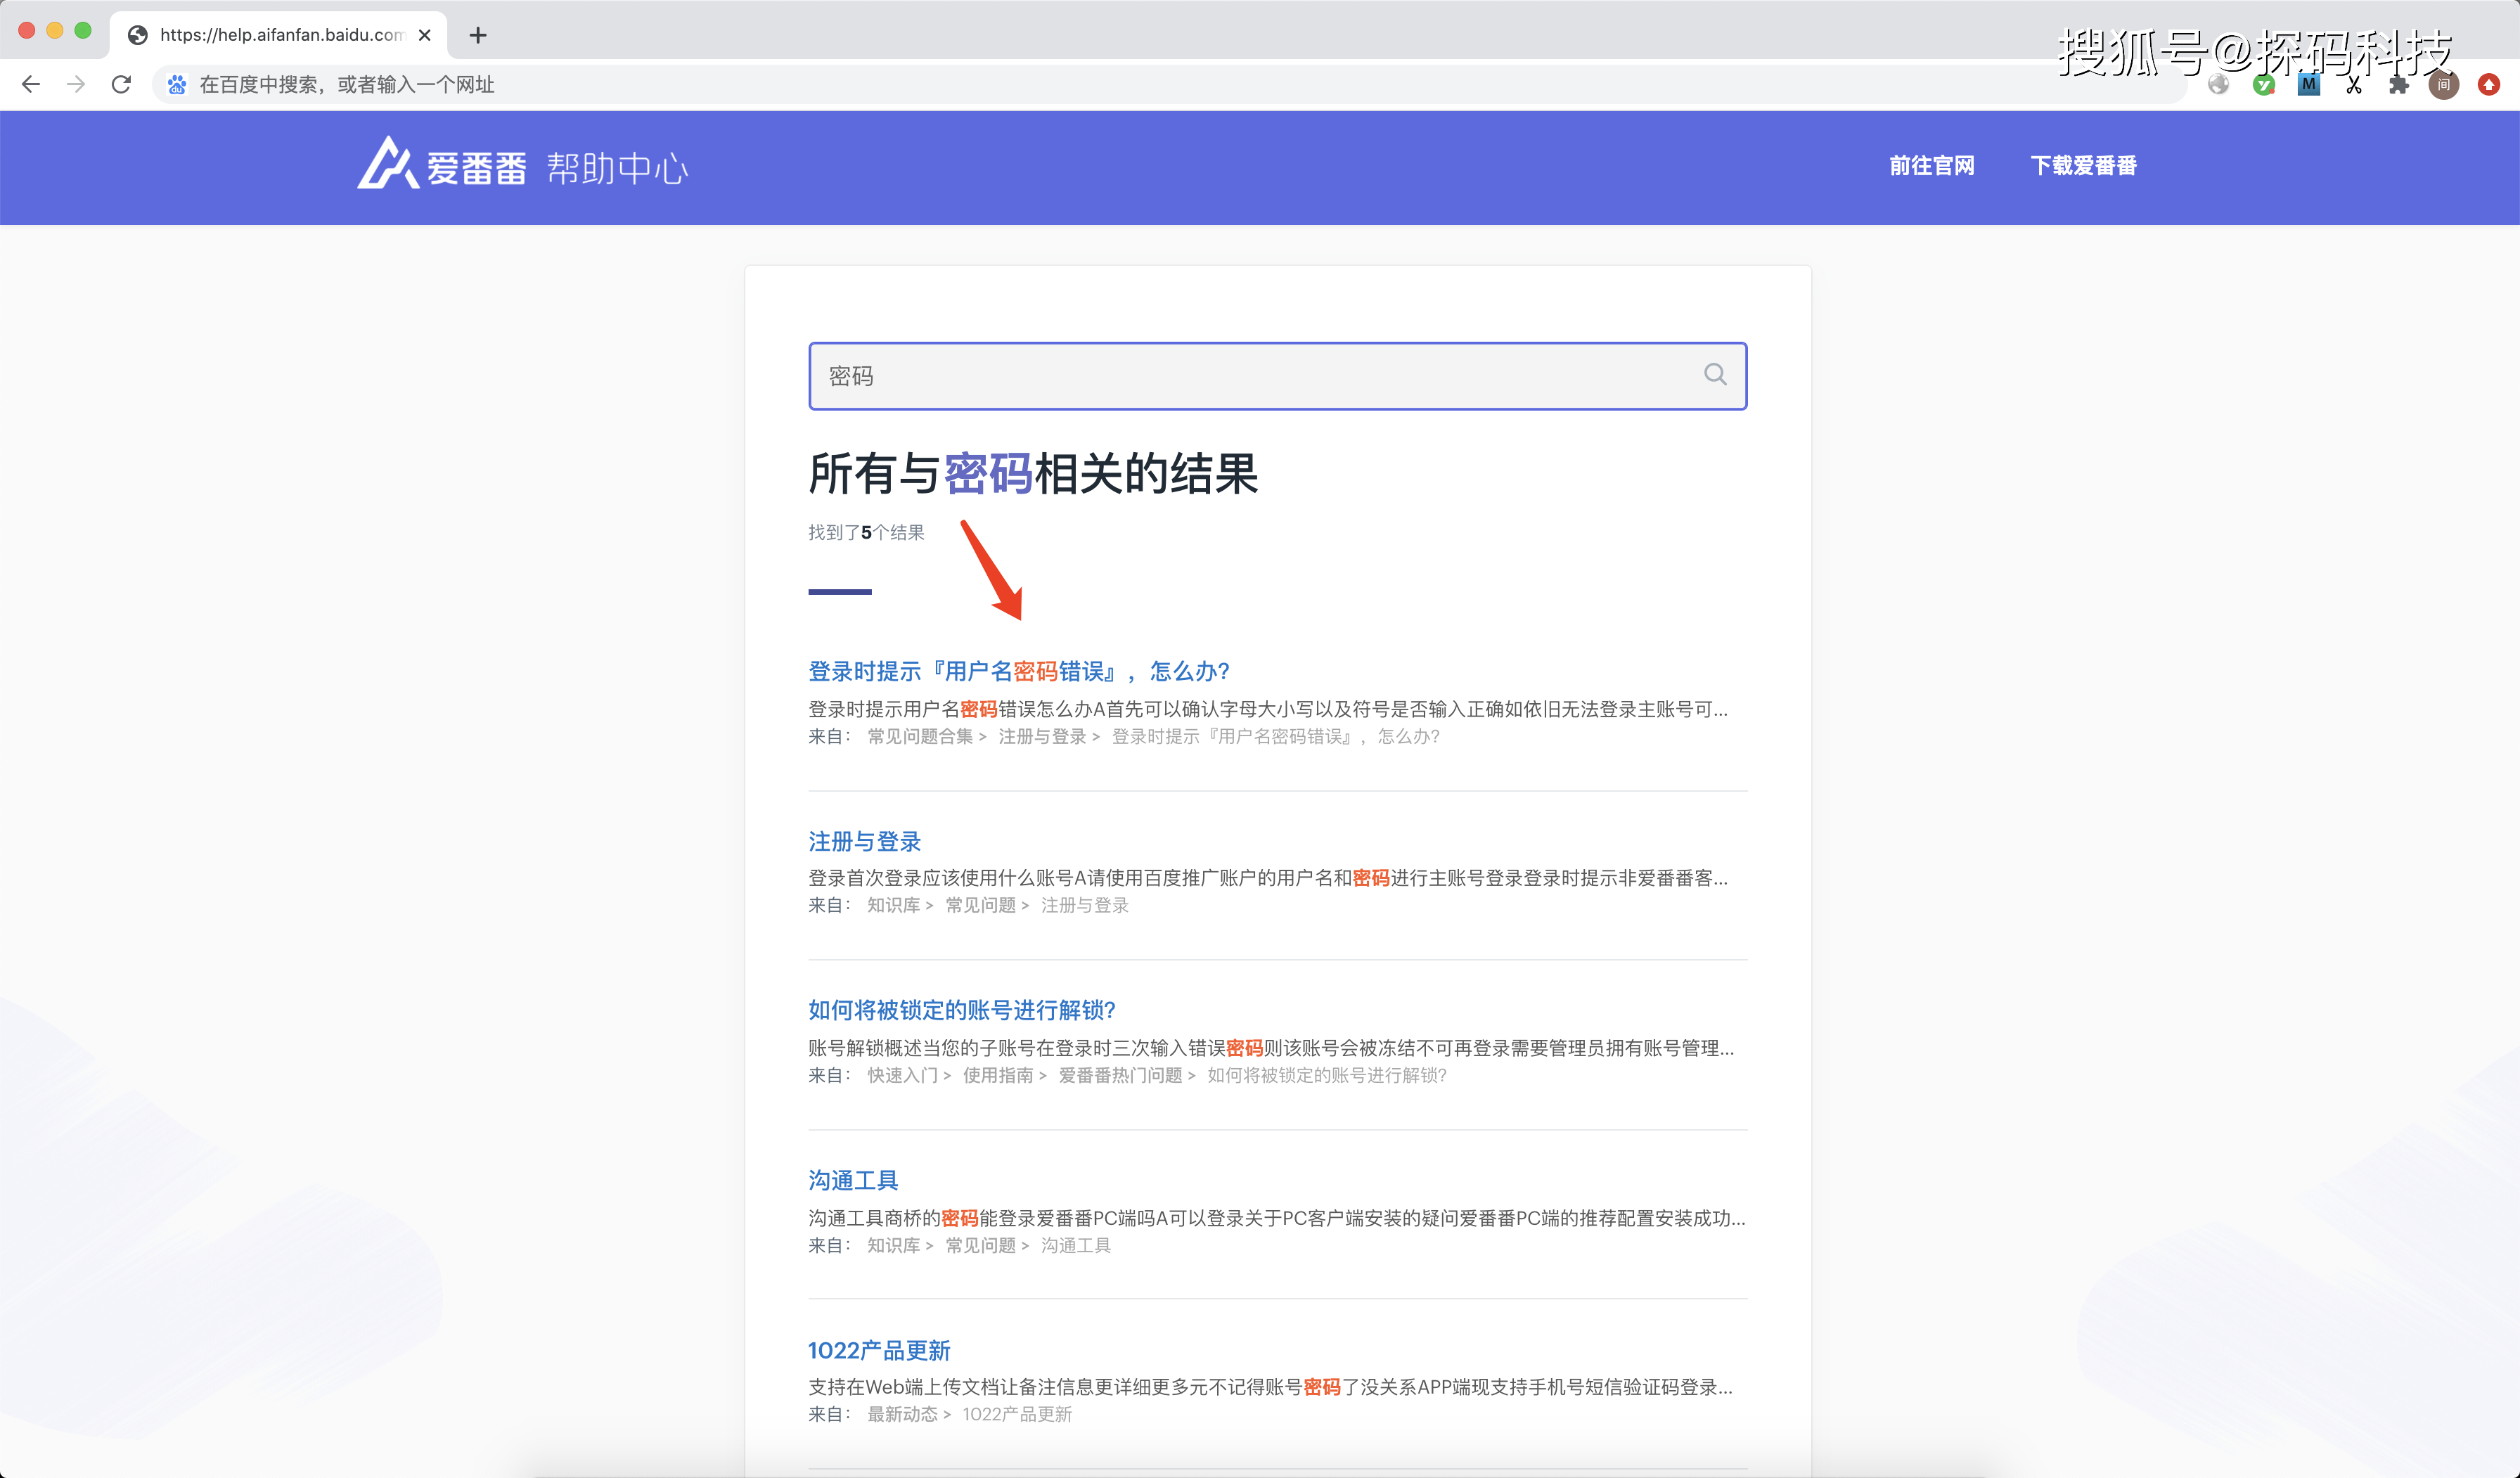
Task: Click snippet text starting 支持在Web端上传文档
Action: pyautogui.click(x=1270, y=1387)
